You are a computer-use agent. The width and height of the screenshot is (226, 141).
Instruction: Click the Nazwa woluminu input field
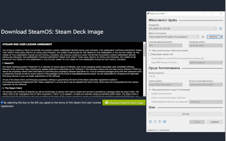click(186, 76)
